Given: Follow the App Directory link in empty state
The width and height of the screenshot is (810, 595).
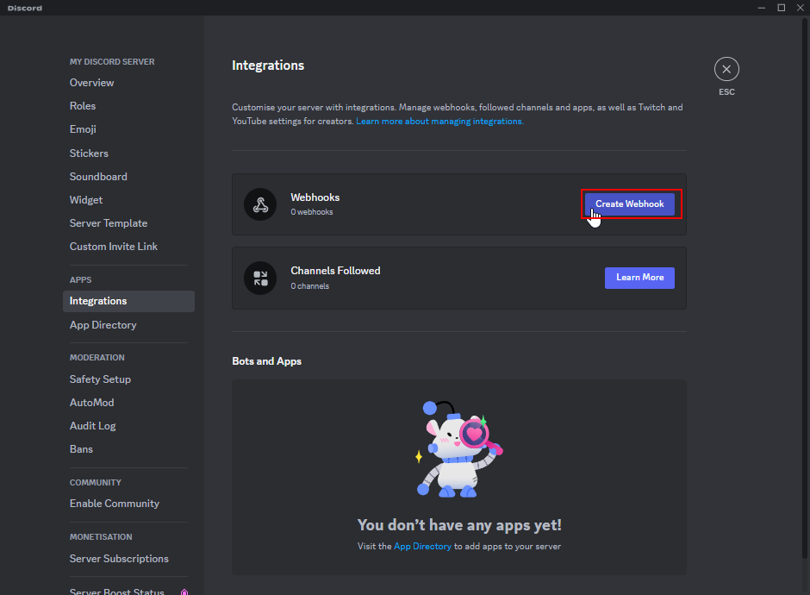Looking at the screenshot, I should click(x=422, y=547).
